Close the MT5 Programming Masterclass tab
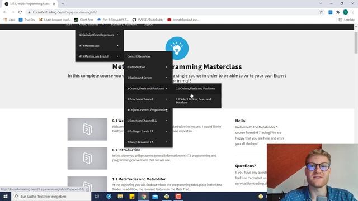 tap(54, 4)
